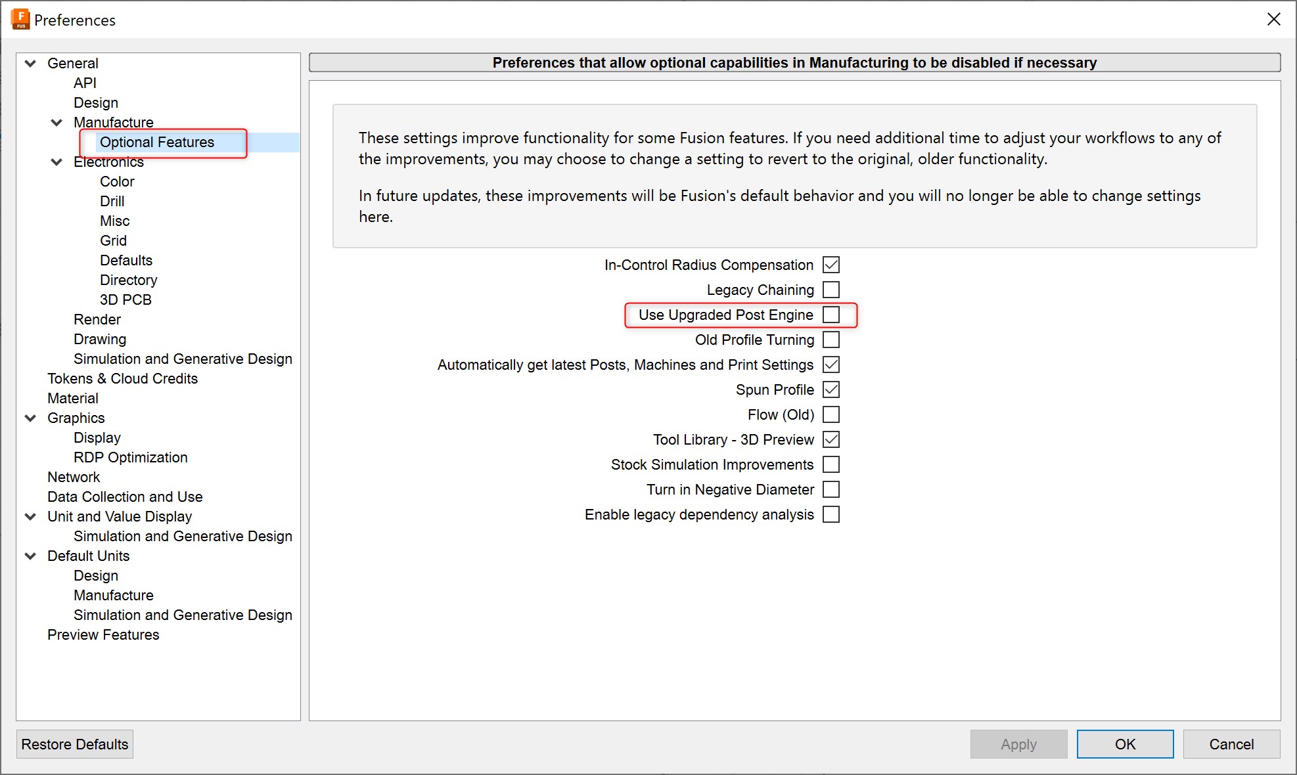Select Preview Features in the sidebar

pyautogui.click(x=102, y=634)
